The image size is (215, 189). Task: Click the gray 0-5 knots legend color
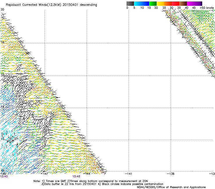coord(130,3)
